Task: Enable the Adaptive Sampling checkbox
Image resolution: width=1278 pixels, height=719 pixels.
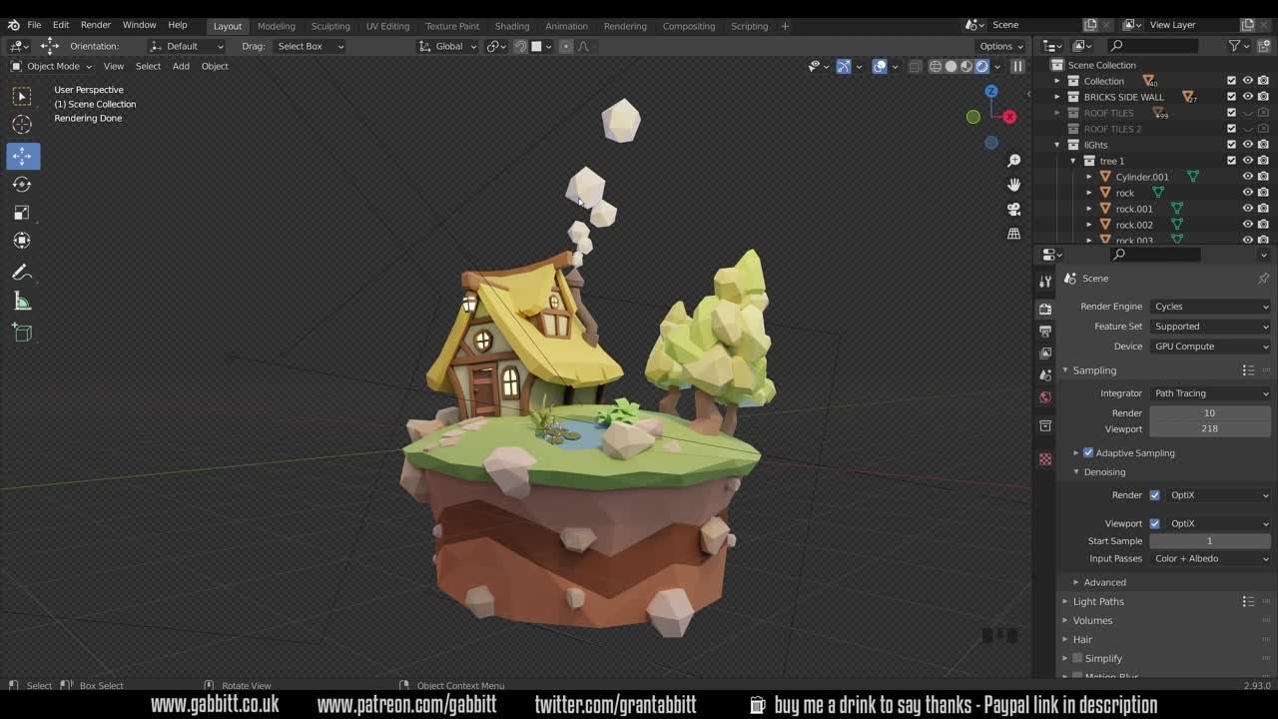Action: 1087,452
